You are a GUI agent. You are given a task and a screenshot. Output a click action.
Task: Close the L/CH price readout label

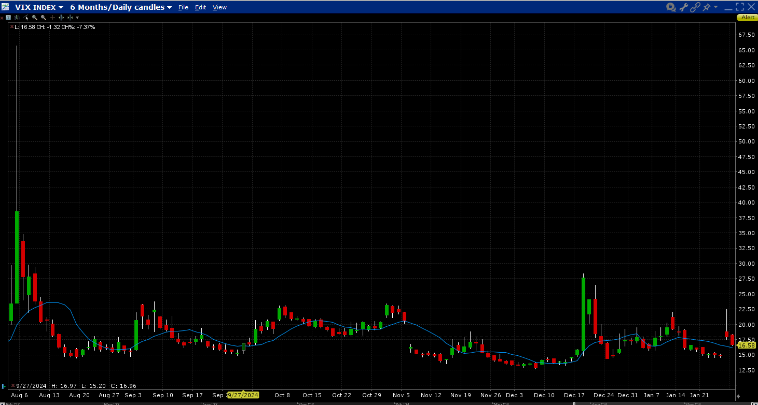point(11,26)
